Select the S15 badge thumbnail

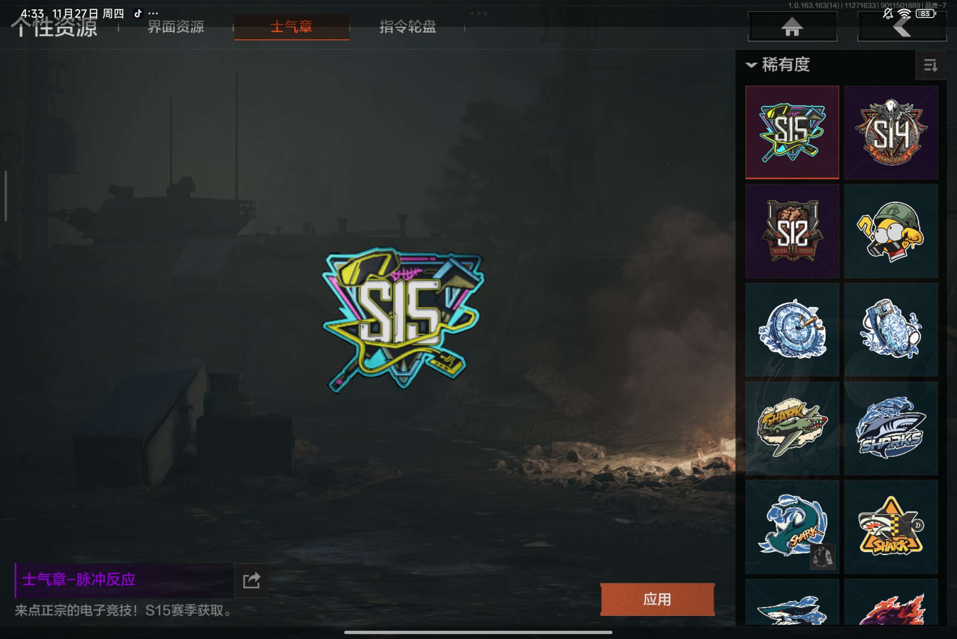792,133
